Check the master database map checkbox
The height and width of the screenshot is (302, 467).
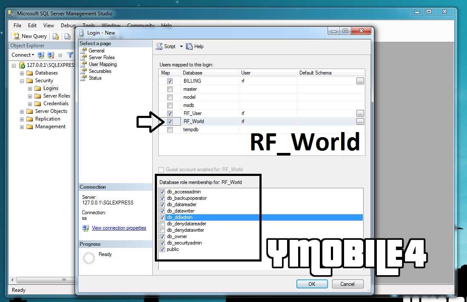[x=170, y=89]
